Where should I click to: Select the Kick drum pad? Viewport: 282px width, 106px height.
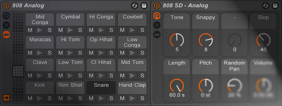40,88
